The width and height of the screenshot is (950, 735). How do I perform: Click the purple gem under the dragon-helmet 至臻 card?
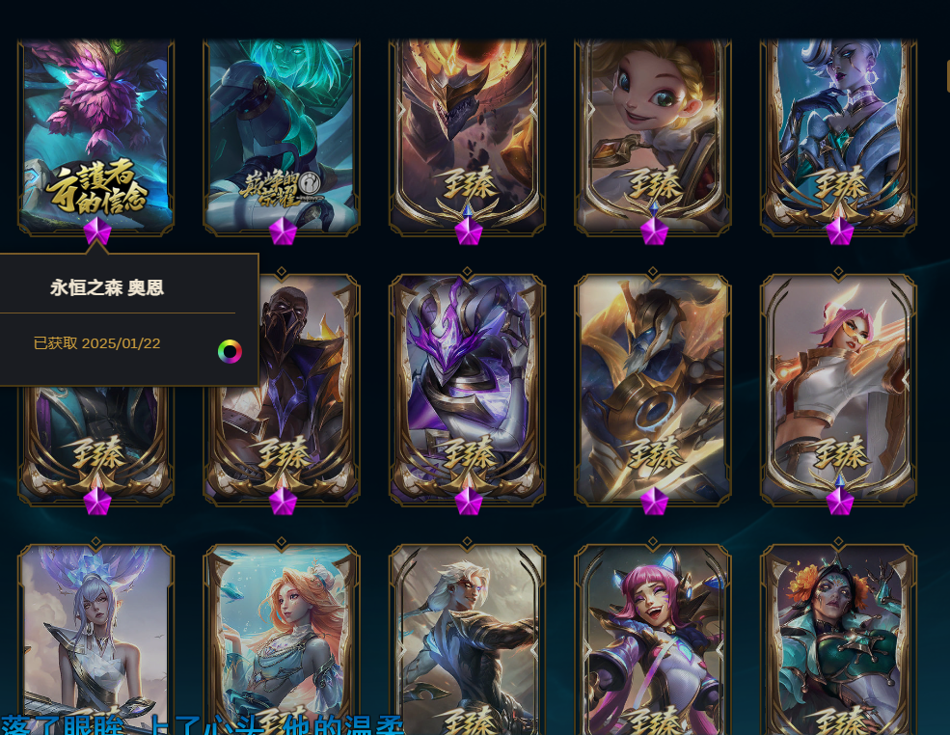pyautogui.click(x=469, y=231)
